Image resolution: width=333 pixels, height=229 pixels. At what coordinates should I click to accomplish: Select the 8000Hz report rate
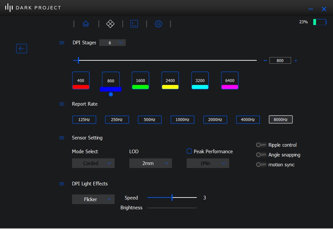[x=281, y=119]
